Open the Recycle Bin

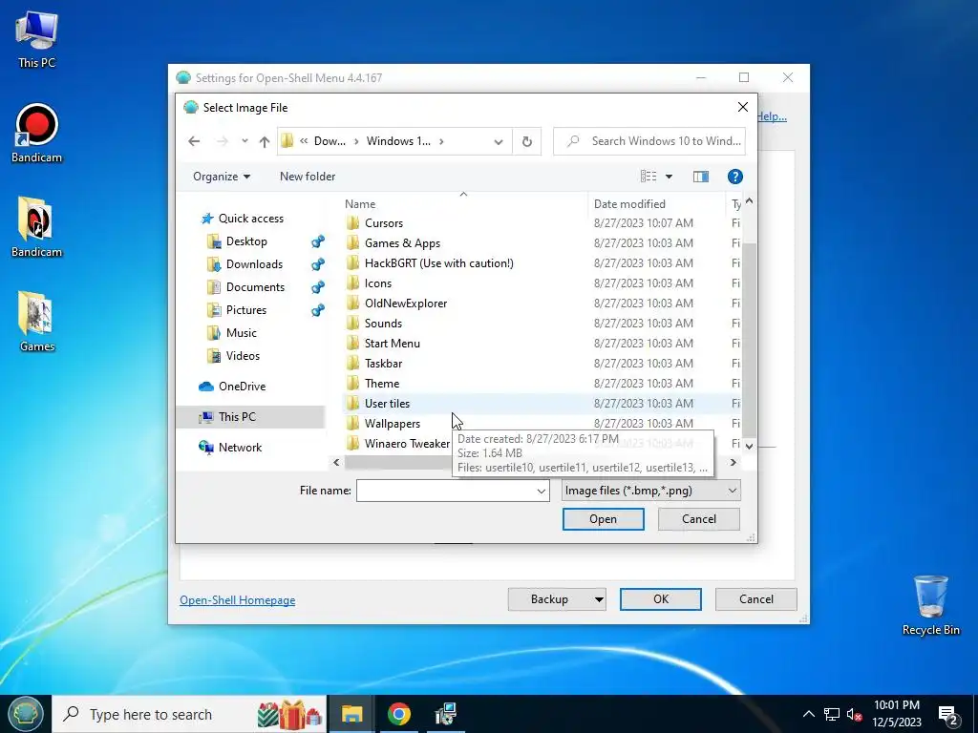pos(930,604)
